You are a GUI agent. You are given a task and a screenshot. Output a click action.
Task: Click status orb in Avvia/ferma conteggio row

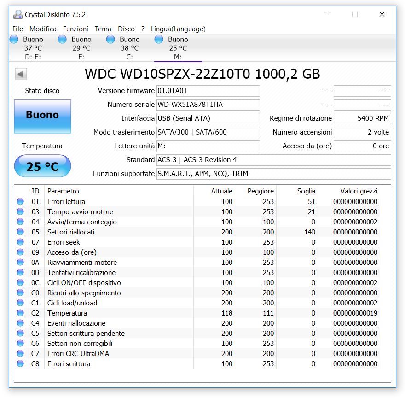20,222
